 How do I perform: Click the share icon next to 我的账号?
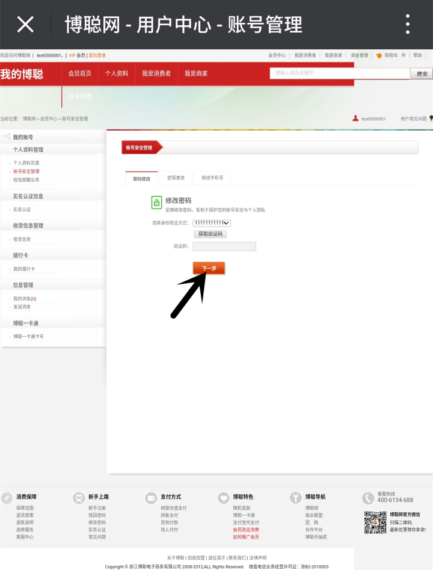(7, 137)
